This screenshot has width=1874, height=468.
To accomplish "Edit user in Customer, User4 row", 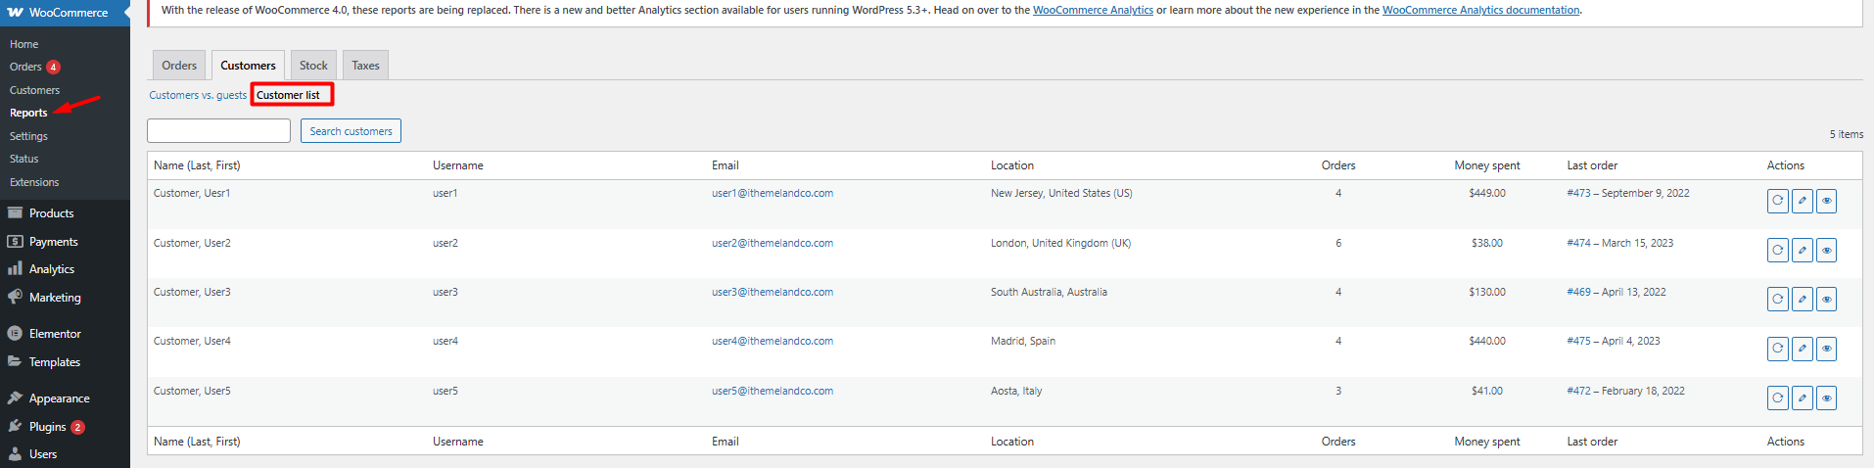I will pyautogui.click(x=1803, y=349).
